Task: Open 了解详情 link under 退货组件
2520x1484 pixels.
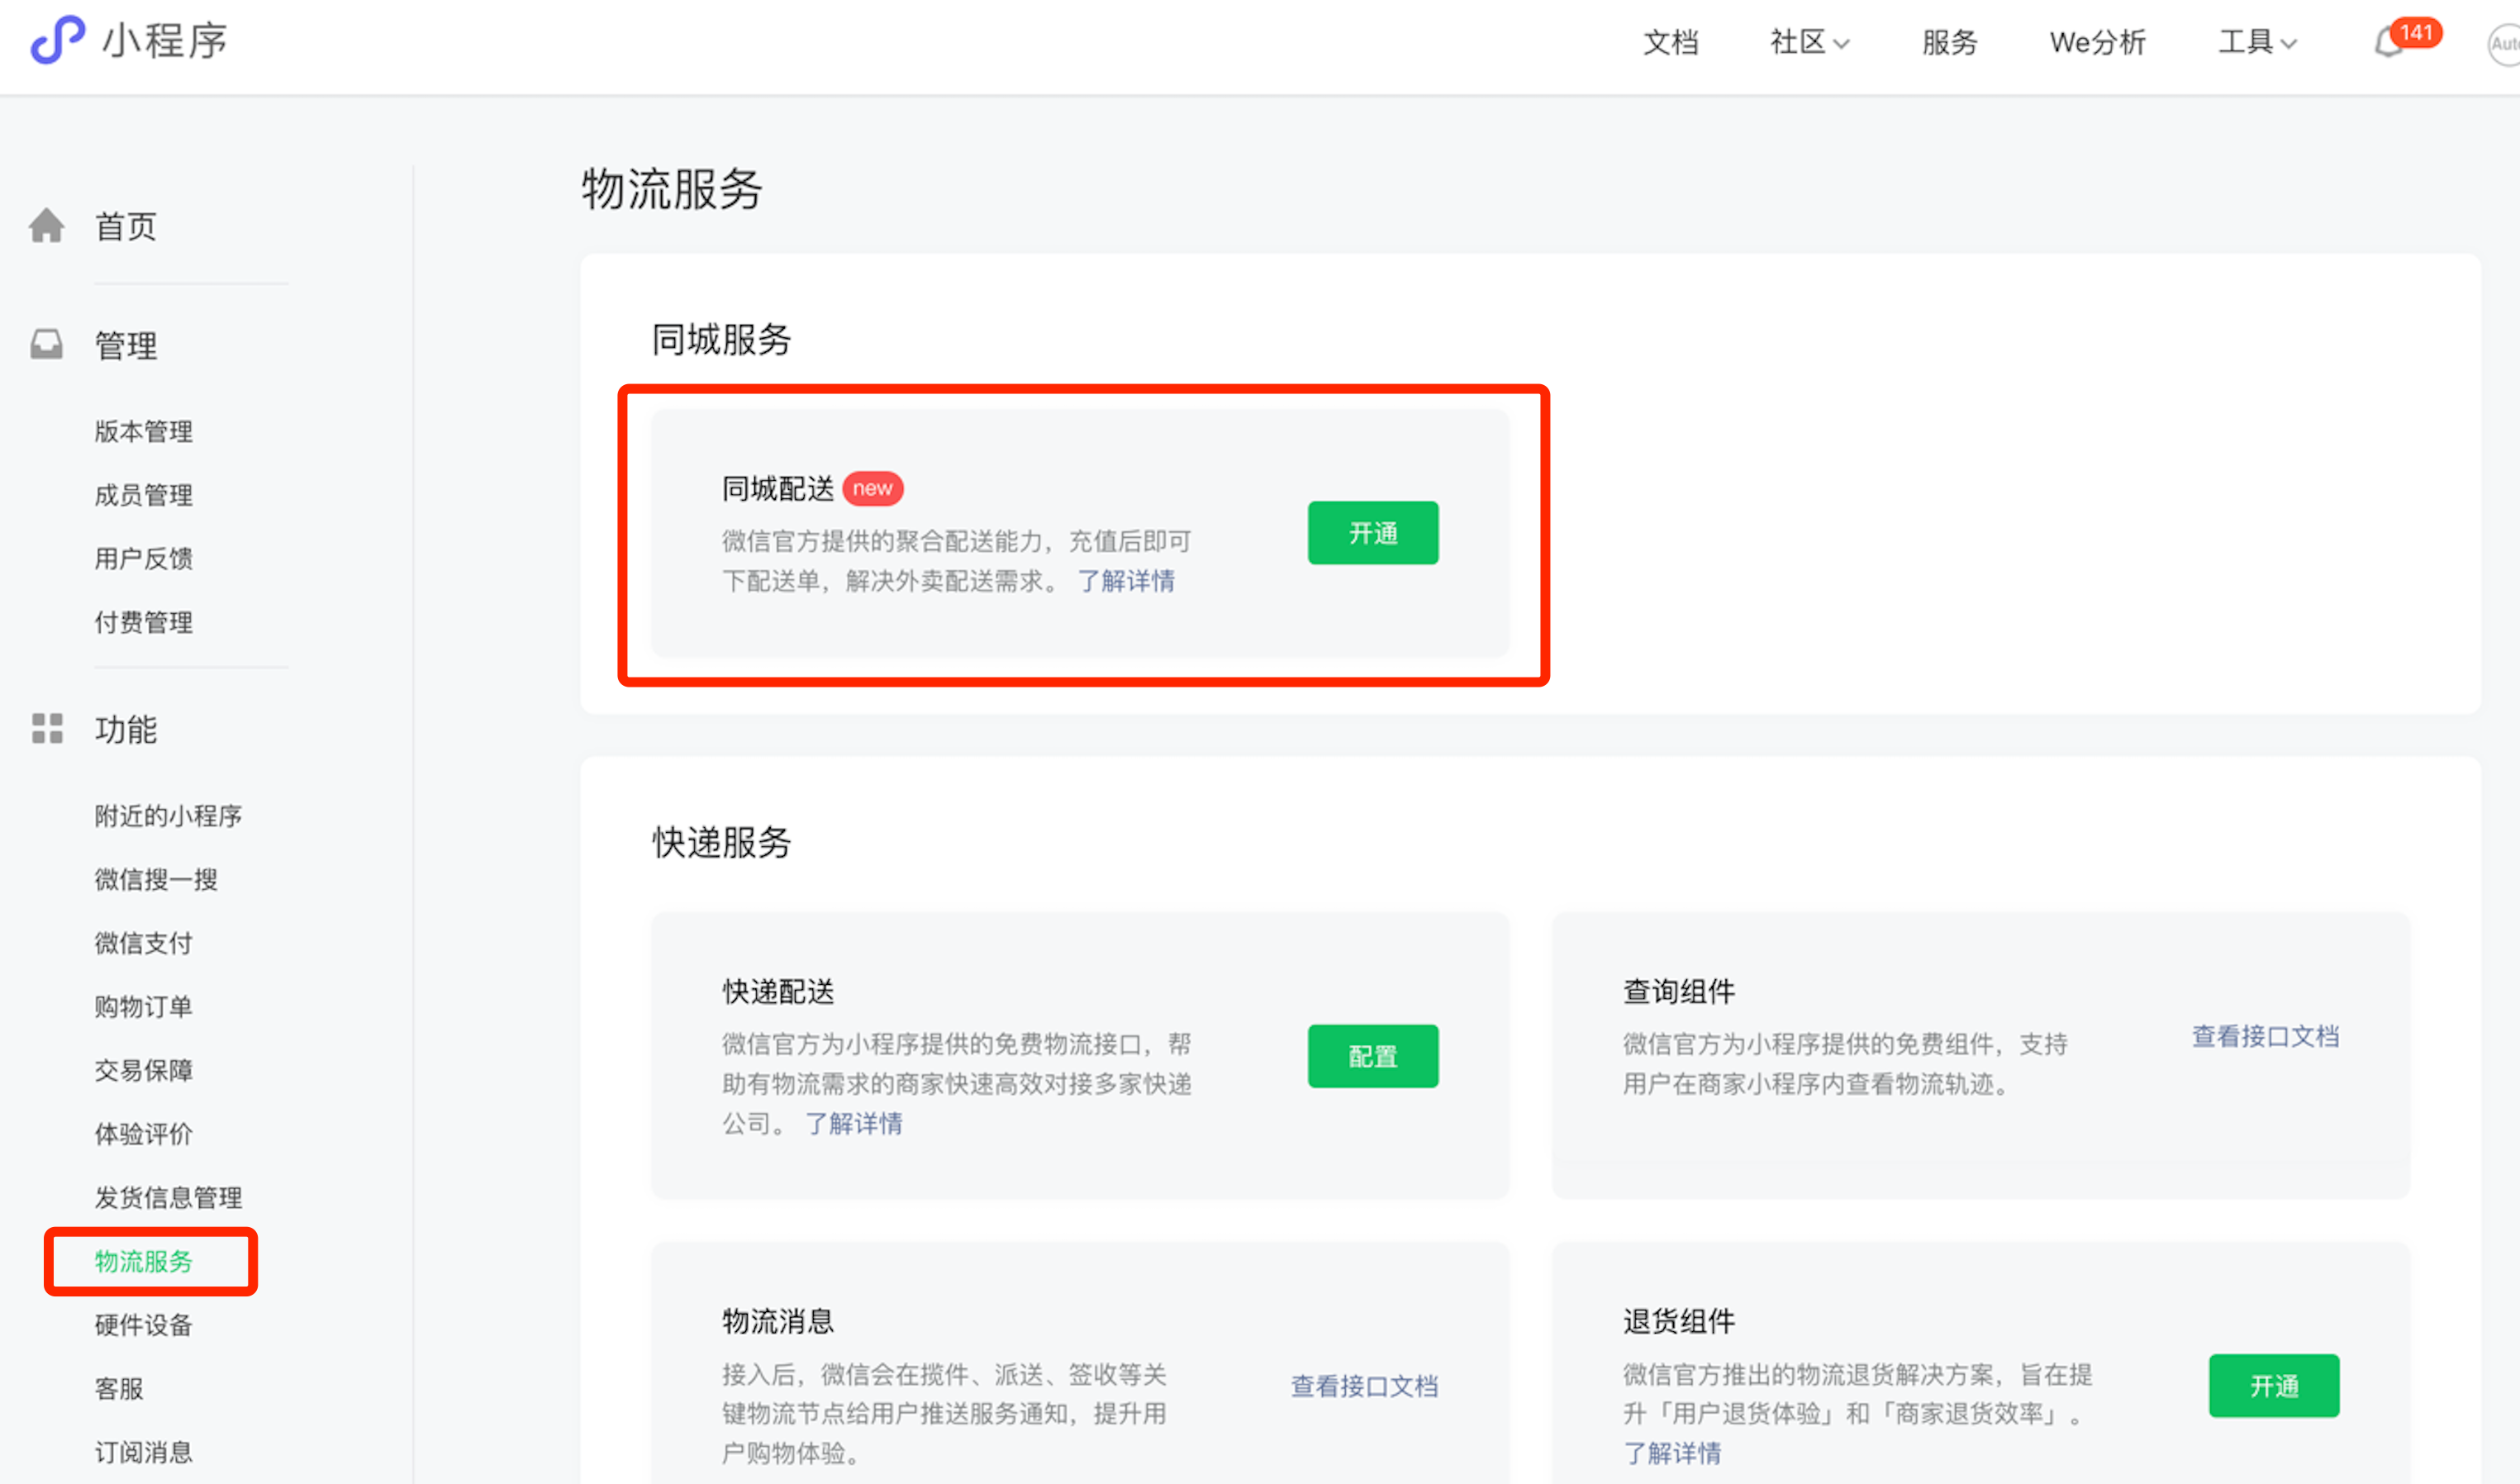Action: click(1672, 1453)
